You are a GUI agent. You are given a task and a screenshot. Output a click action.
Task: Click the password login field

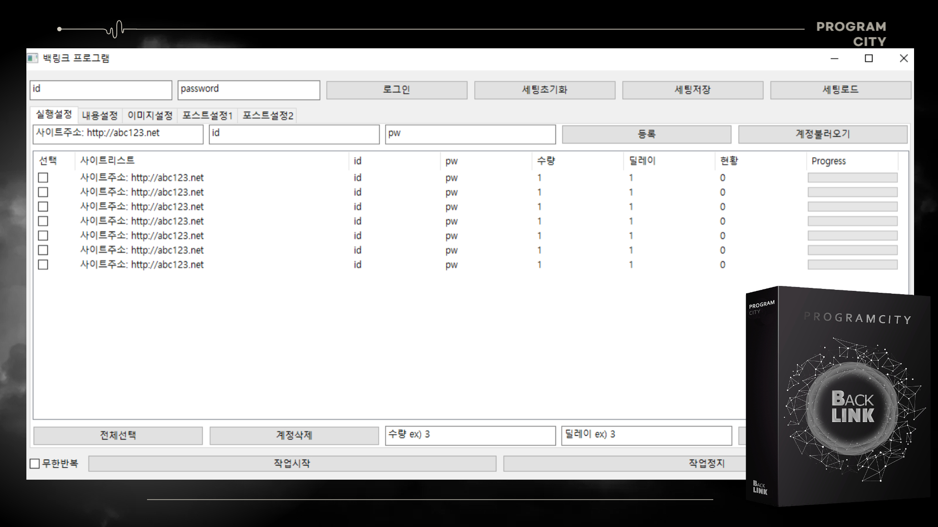point(249,90)
